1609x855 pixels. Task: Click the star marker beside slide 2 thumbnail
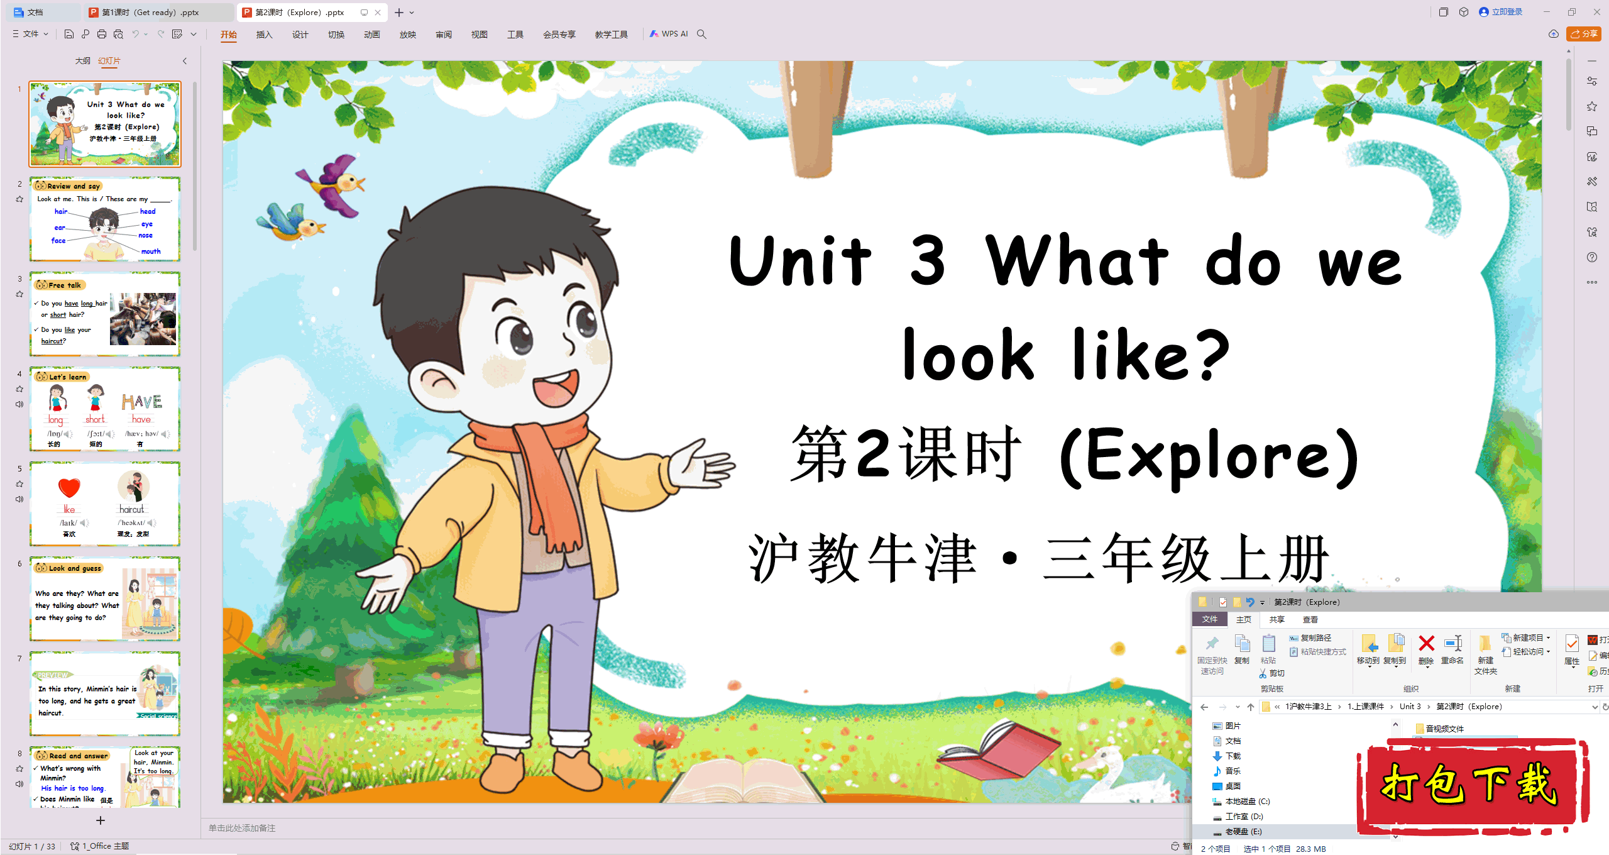pos(19,199)
